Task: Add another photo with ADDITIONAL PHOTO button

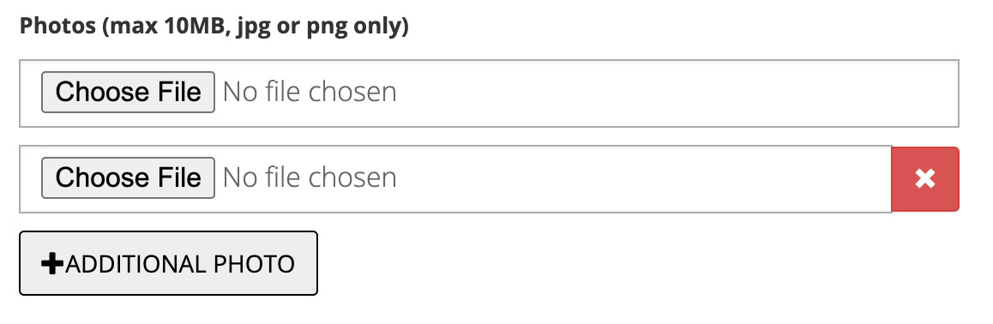Action: click(x=168, y=263)
